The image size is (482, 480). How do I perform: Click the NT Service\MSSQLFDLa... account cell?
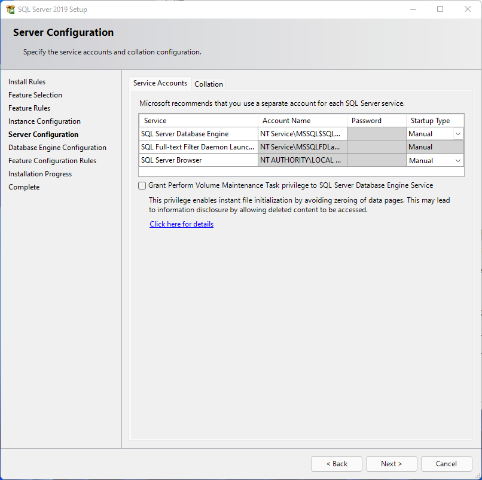click(x=303, y=147)
